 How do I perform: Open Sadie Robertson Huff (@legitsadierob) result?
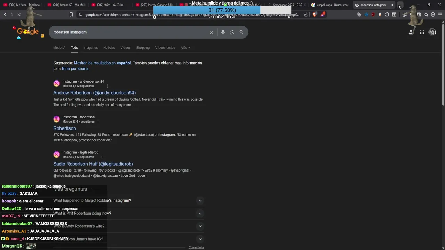93,164
